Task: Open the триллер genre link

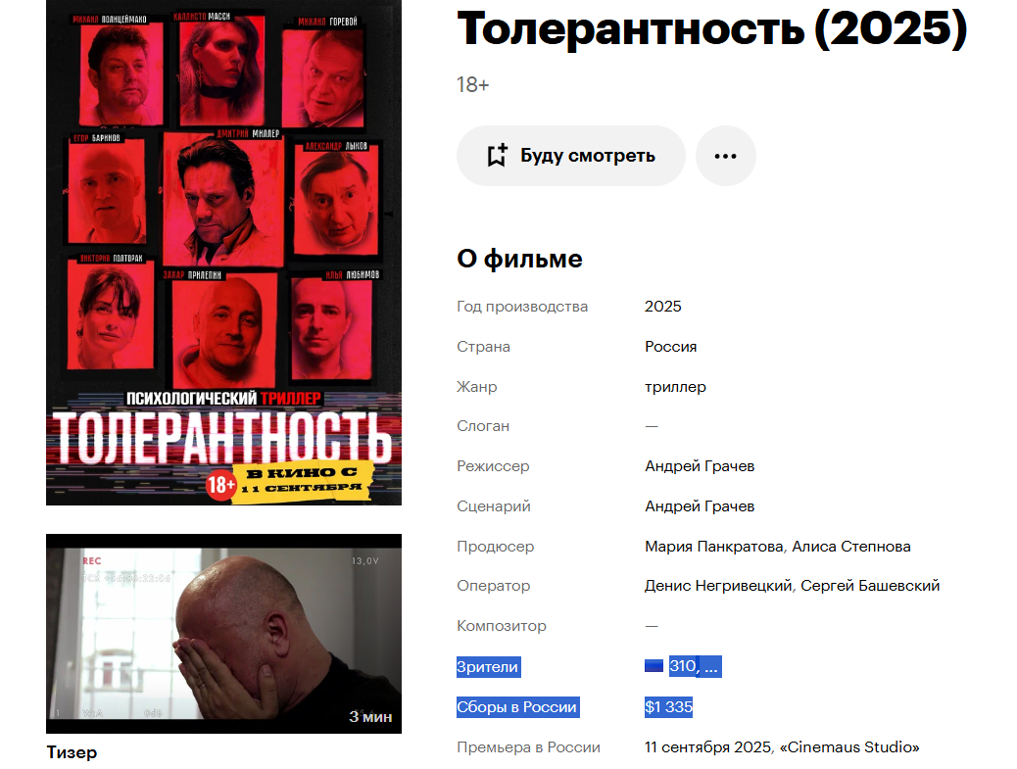Action: pos(675,387)
